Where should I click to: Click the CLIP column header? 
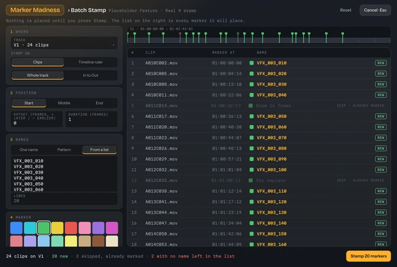[x=150, y=53]
